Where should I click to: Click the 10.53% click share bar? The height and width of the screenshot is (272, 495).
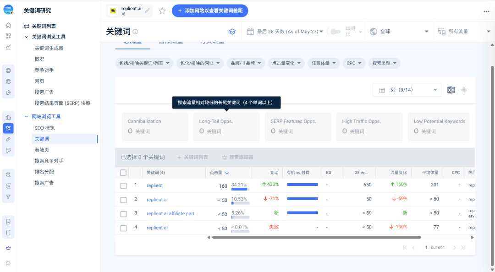pos(240,203)
